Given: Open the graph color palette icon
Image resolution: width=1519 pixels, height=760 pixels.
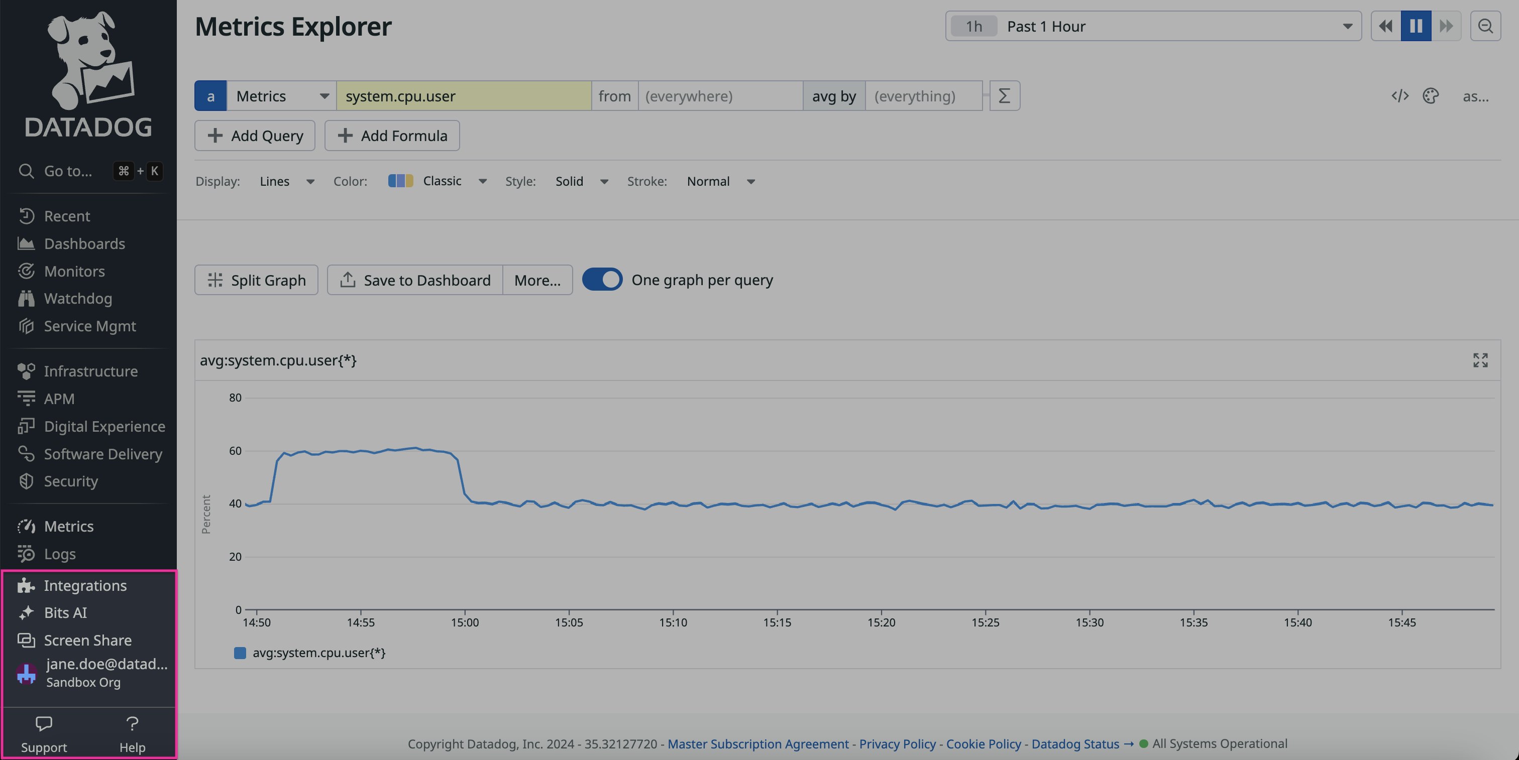Looking at the screenshot, I should (x=1431, y=96).
